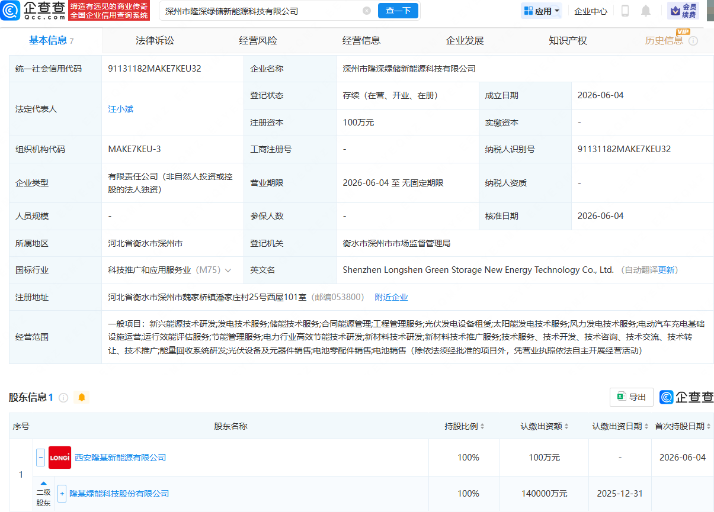The height and width of the screenshot is (512, 714).
Task: Switch to 基本信息 tab
Action: pos(51,40)
